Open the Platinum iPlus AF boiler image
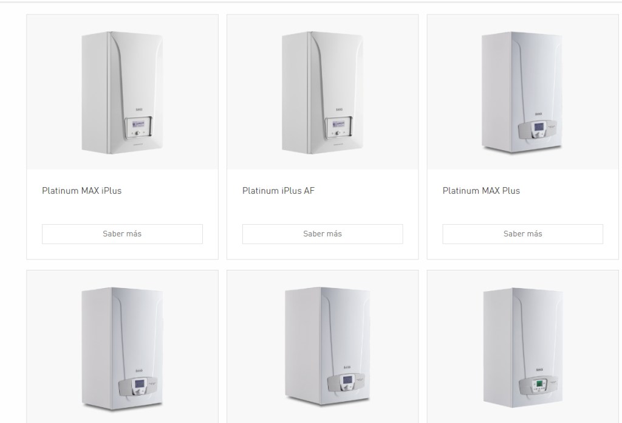 (x=323, y=92)
